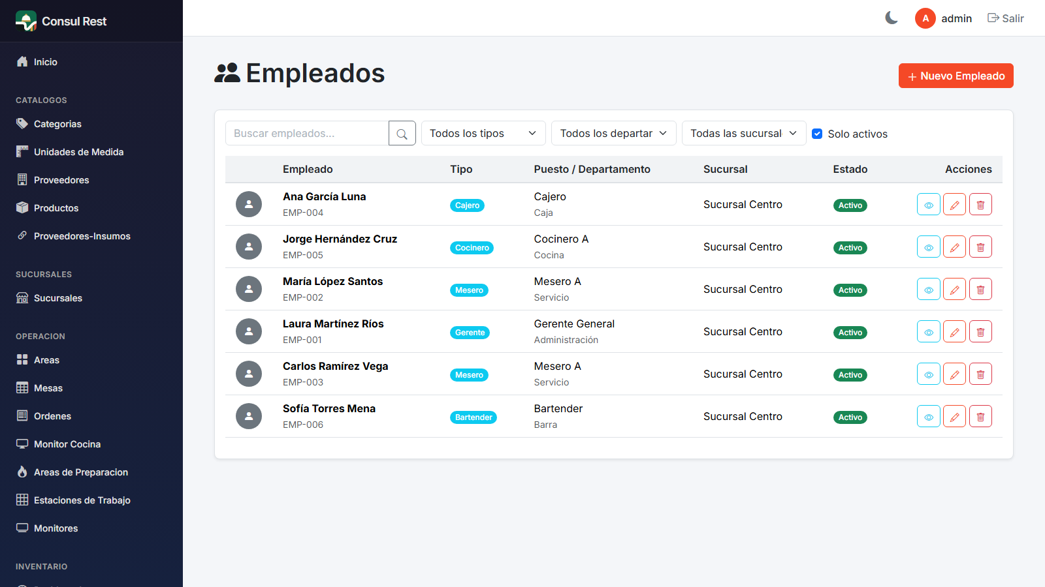Open the Todas las sucursales dropdown
The height and width of the screenshot is (587, 1045).
point(744,133)
